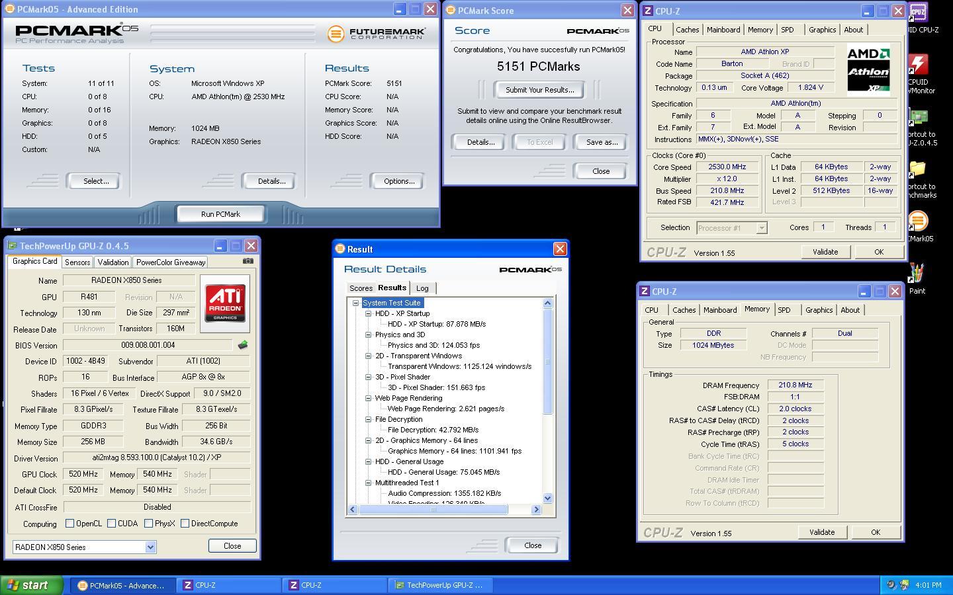Open the CPUID CPU-Z desktop shortcut

point(919,18)
